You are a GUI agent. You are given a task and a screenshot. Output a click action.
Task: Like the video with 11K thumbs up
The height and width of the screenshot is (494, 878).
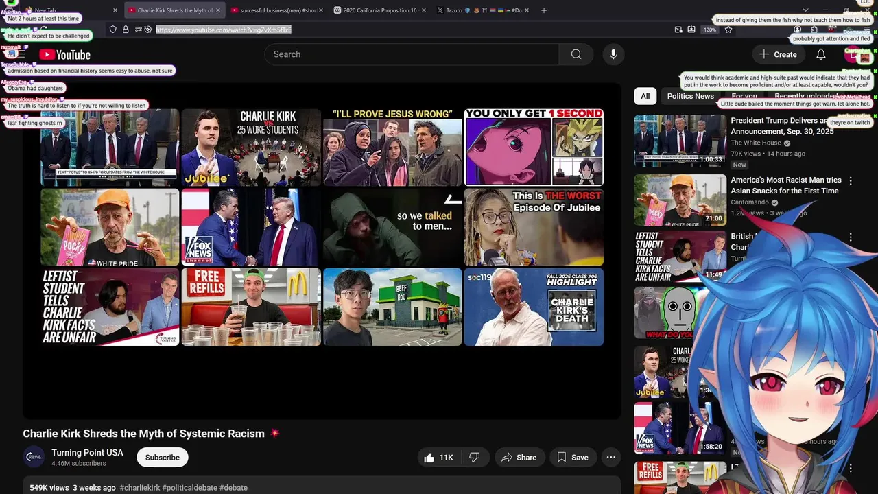[x=438, y=458]
